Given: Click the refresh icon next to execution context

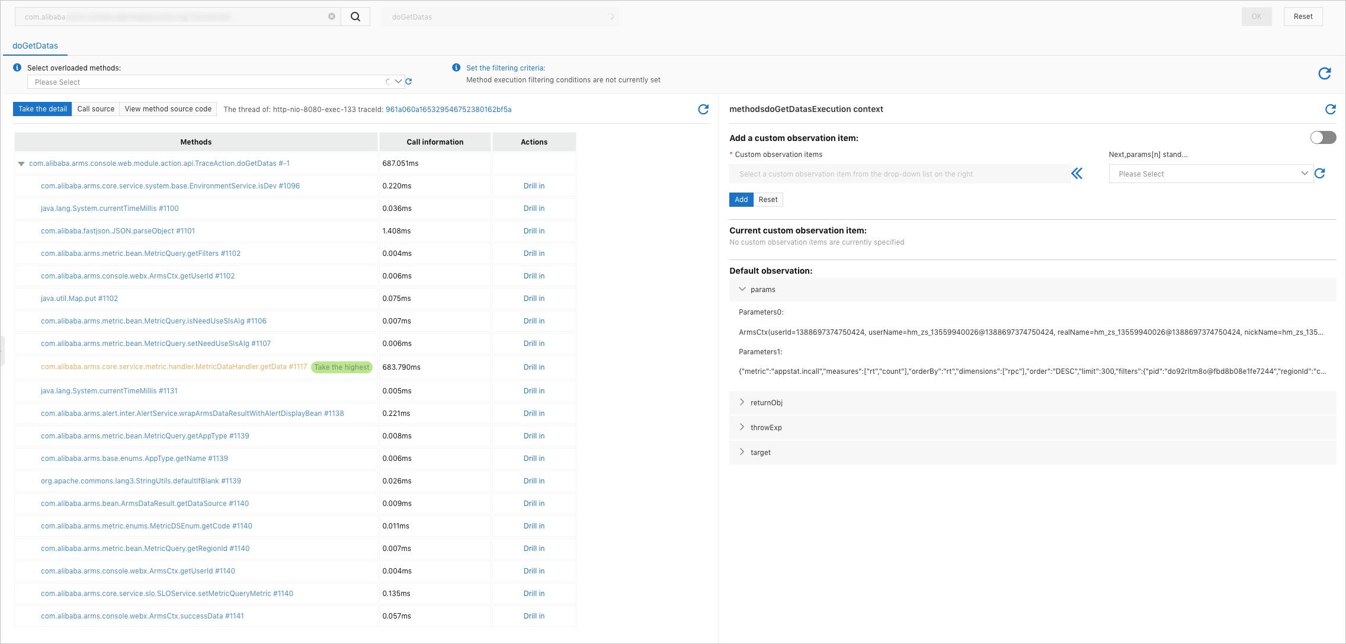Looking at the screenshot, I should click(1328, 110).
